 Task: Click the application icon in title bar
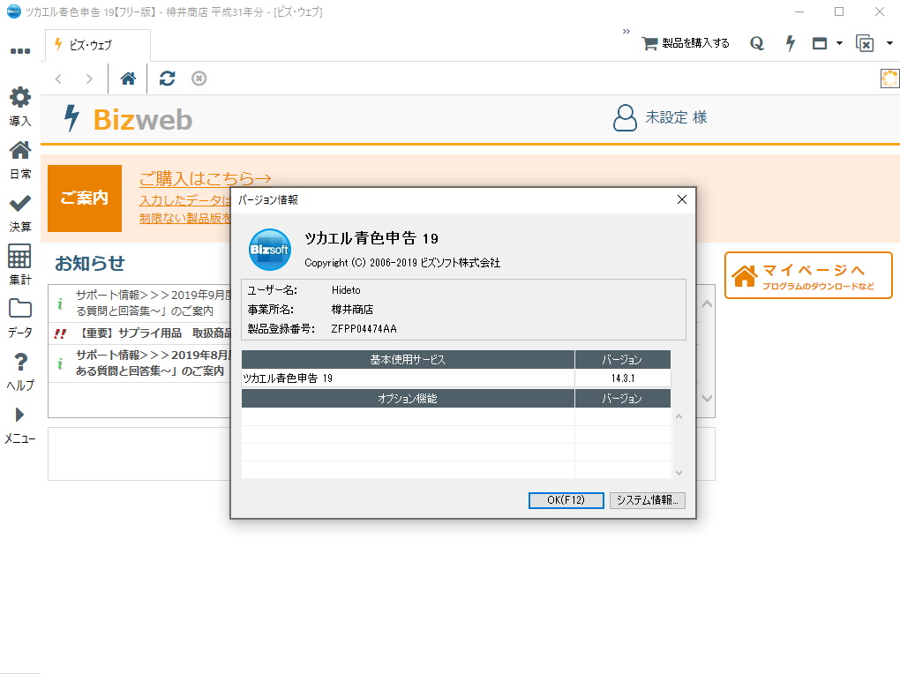(x=13, y=11)
